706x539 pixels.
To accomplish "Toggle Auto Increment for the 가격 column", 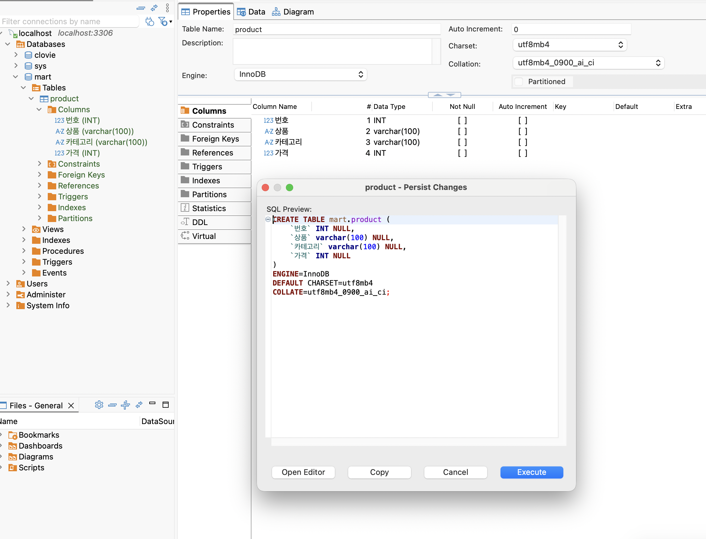I will 522,153.
